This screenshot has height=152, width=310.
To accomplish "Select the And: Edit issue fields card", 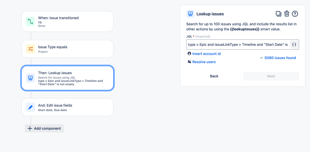I will tap(67, 107).
